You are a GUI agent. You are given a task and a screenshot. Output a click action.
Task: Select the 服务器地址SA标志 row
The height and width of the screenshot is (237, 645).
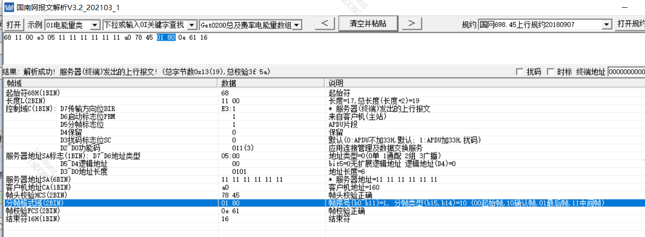pyautogui.click(x=323, y=156)
